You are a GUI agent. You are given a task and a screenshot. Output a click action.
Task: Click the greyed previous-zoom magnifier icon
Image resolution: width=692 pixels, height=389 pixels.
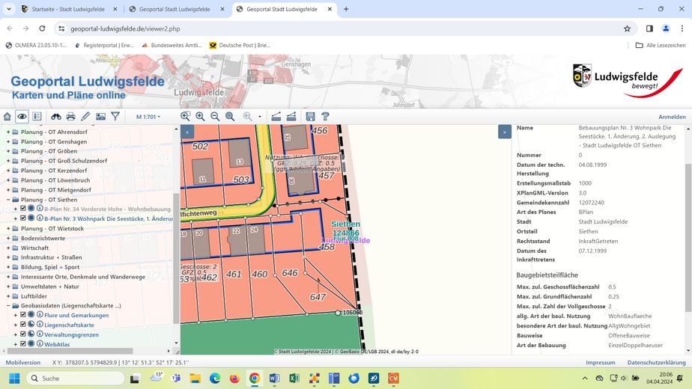point(248,117)
